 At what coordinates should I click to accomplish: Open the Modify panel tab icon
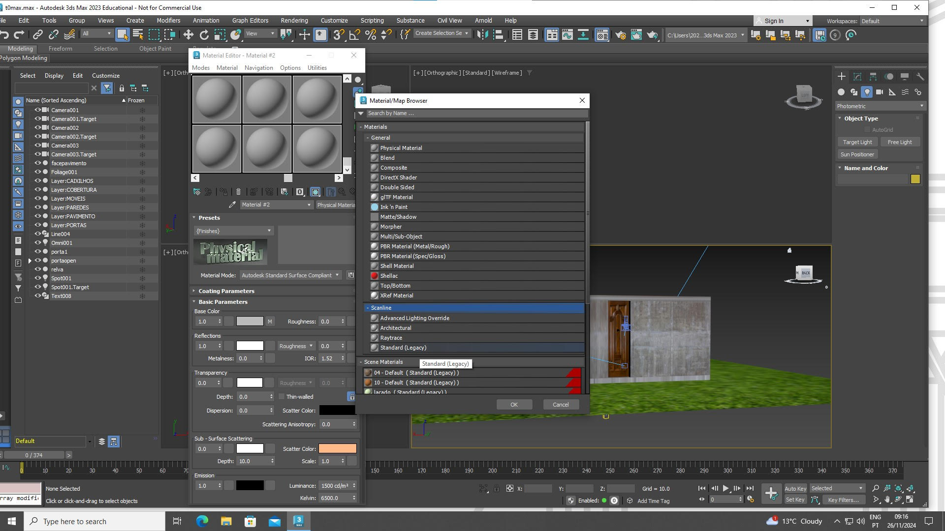(857, 76)
